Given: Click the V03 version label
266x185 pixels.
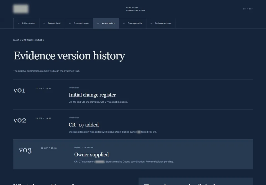Looking at the screenshot, I should click(x=25, y=150).
